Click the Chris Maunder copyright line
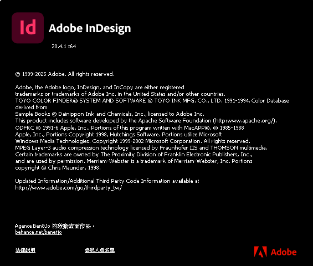The height and width of the screenshot is (266, 313). pyautogui.click(x=58, y=168)
